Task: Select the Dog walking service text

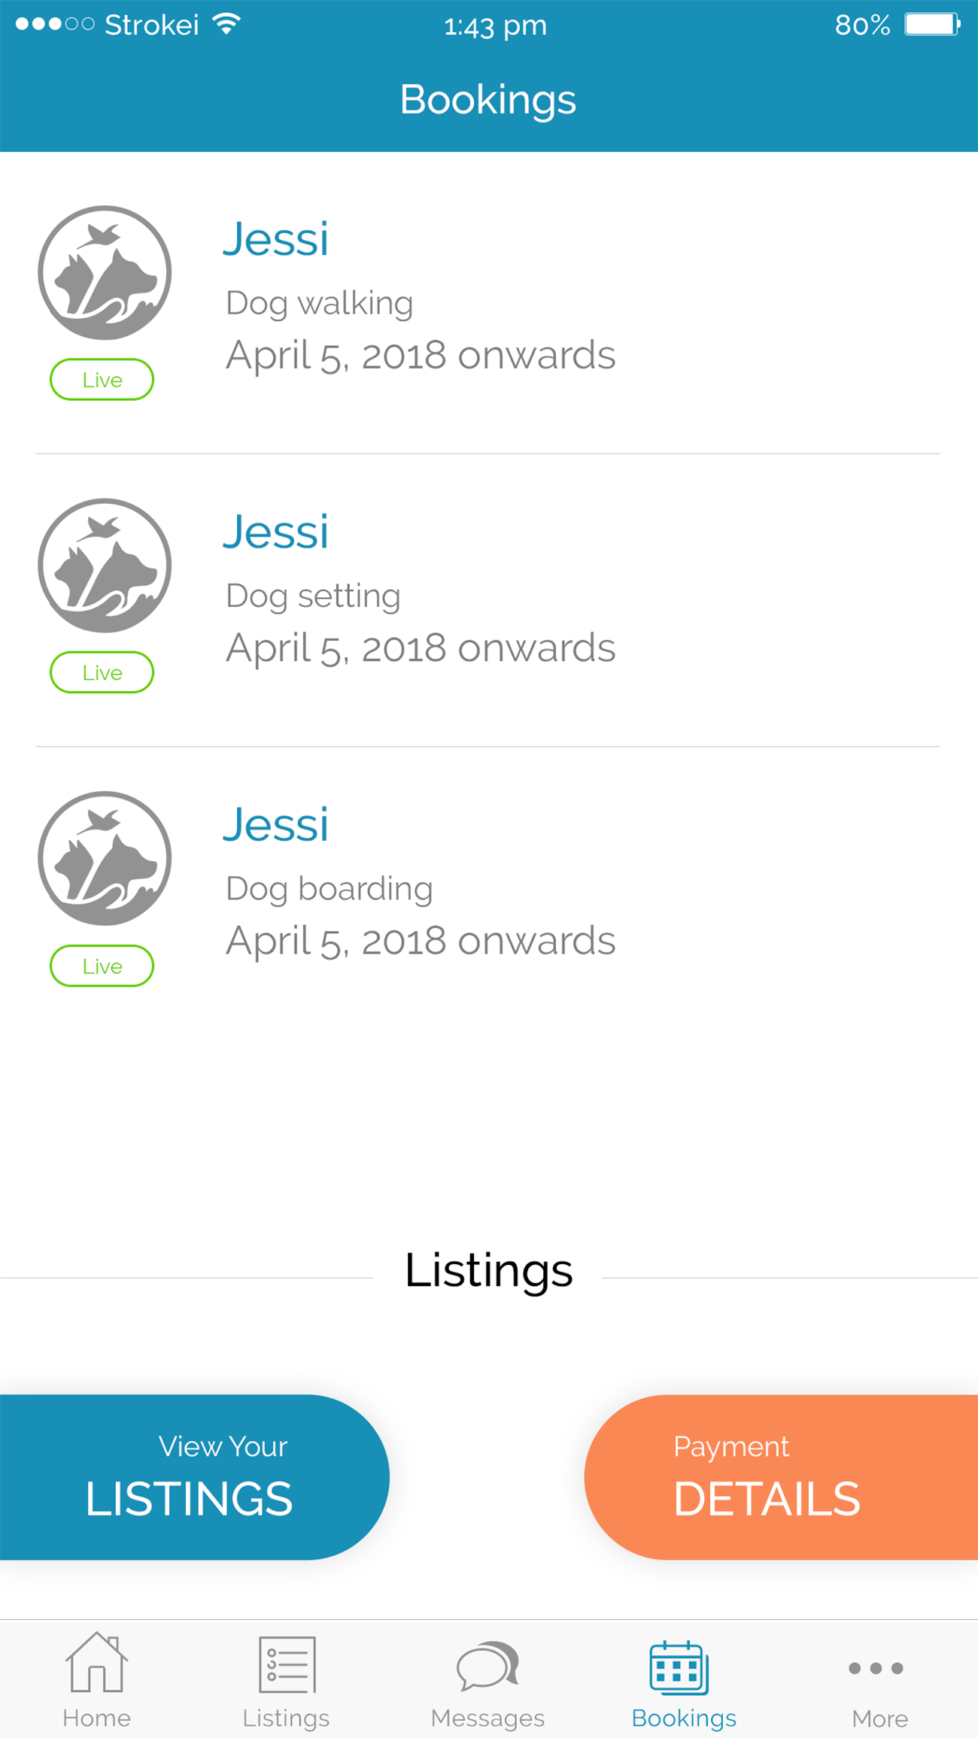Action: [320, 303]
